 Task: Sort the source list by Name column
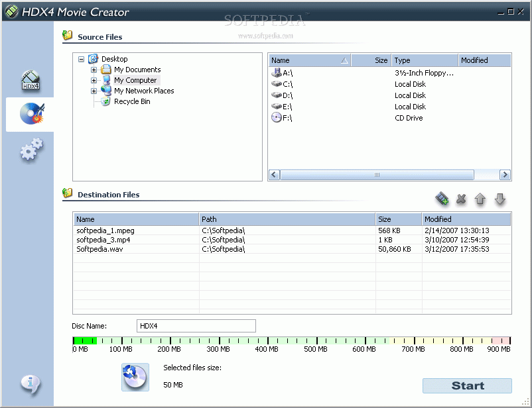(x=310, y=60)
